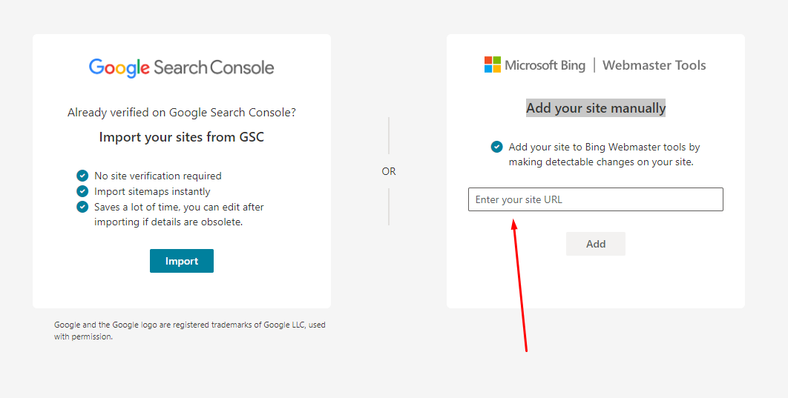
Task: Click the Import sitemaps instantly text
Action: pos(152,191)
